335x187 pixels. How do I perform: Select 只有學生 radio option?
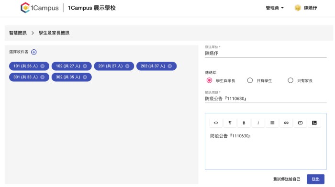[250, 80]
